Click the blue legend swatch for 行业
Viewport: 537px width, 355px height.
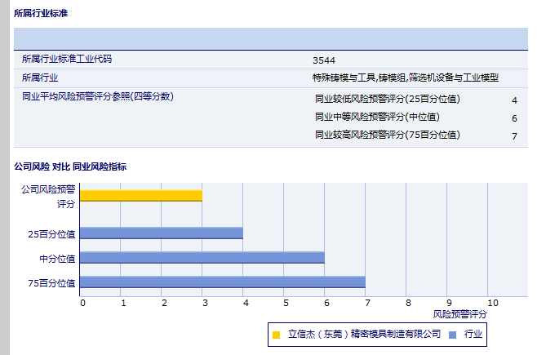click(x=453, y=335)
